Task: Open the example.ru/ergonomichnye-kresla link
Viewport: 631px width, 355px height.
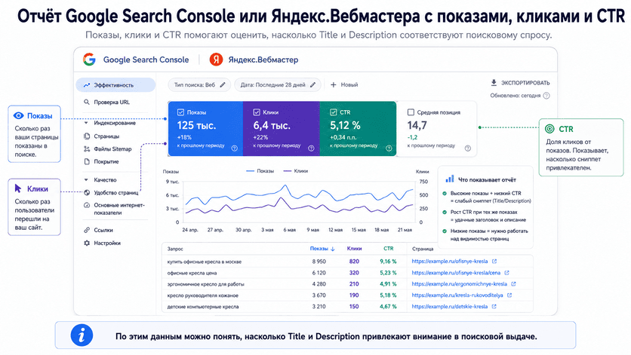Action: [x=459, y=284]
